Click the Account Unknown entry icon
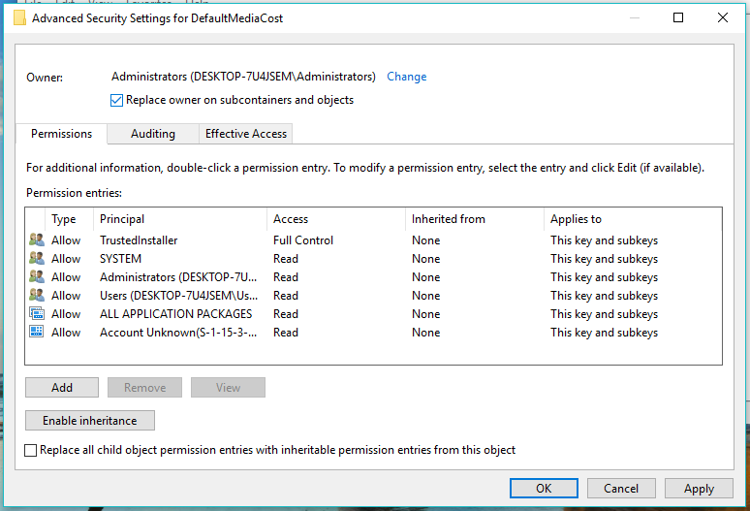Image resolution: width=750 pixels, height=511 pixels. pyautogui.click(x=37, y=333)
